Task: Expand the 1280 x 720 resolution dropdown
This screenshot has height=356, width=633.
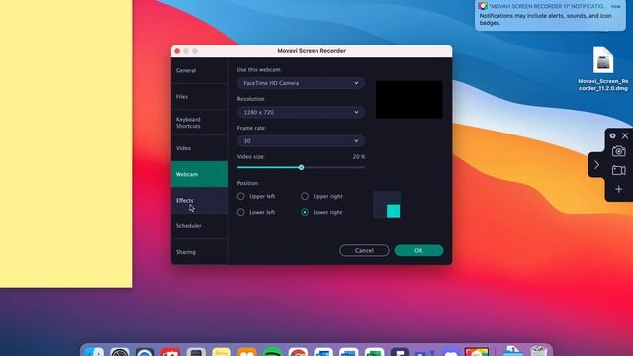Action: coord(301,112)
